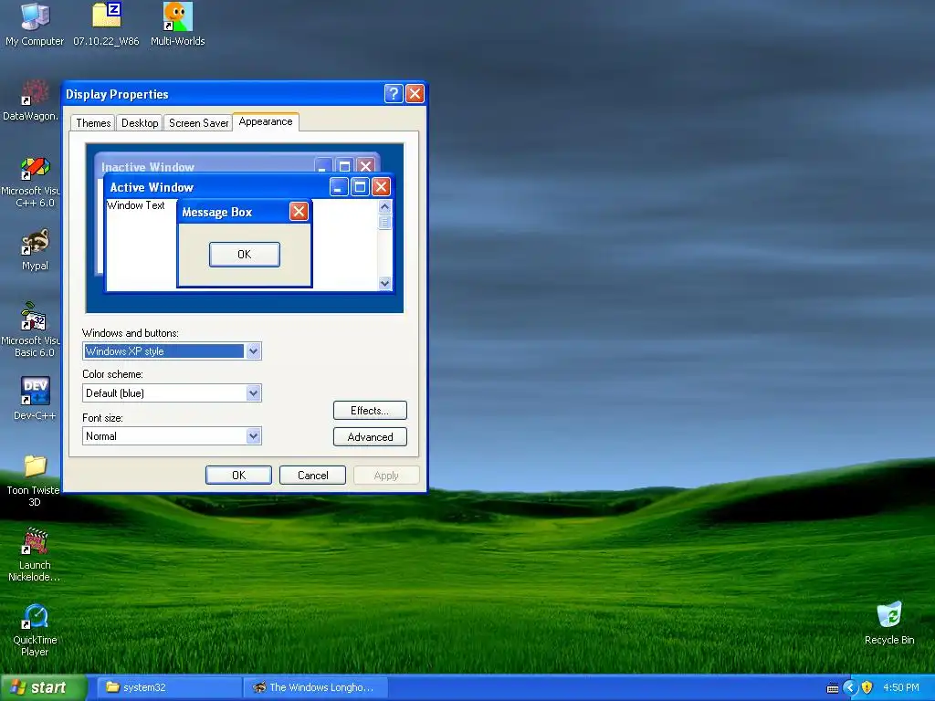Click the Multi-Worlds desktop shortcut

click(x=178, y=24)
